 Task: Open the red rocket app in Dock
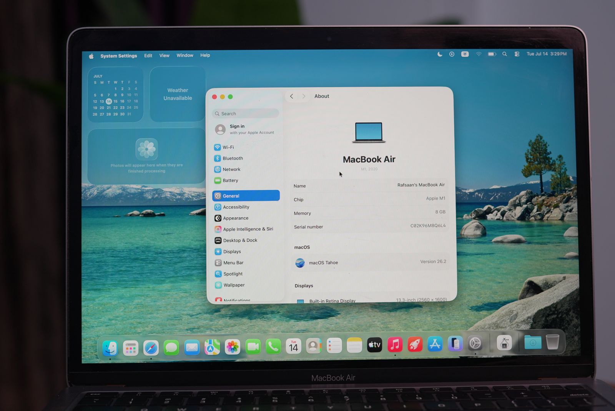(x=415, y=344)
